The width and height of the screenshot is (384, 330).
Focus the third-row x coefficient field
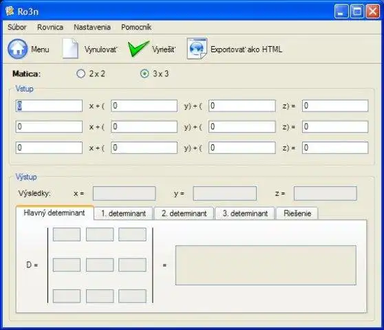49,148
